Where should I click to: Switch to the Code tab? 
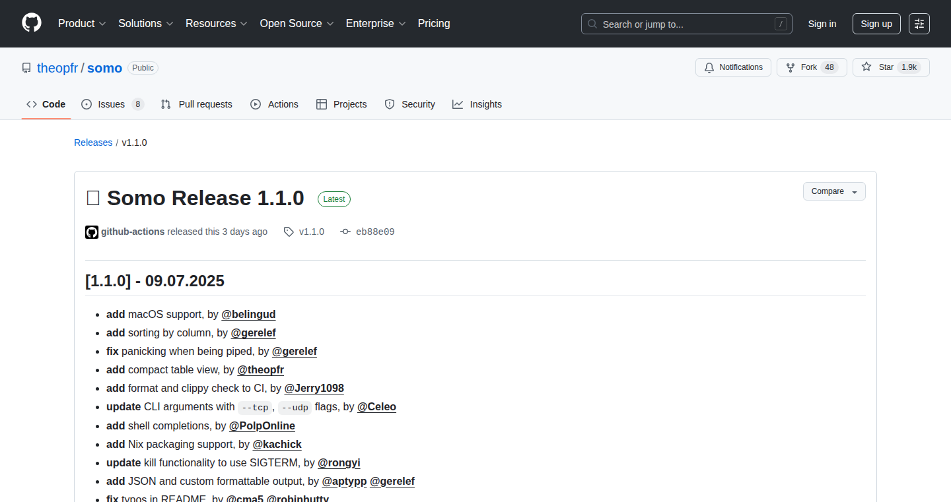[46, 104]
